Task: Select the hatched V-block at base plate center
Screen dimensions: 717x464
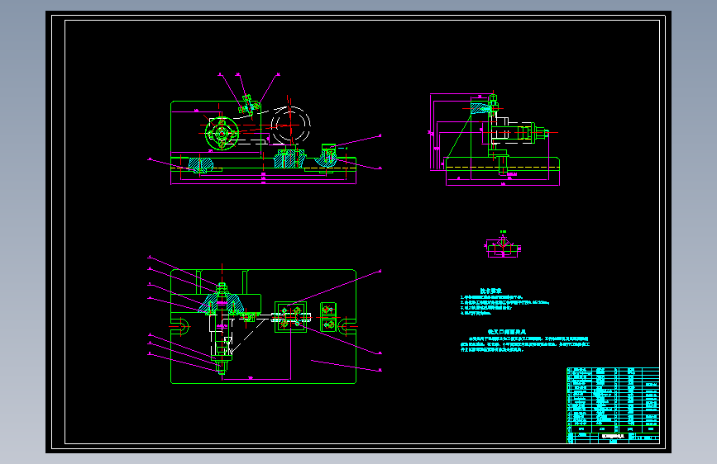Action: click(x=289, y=158)
